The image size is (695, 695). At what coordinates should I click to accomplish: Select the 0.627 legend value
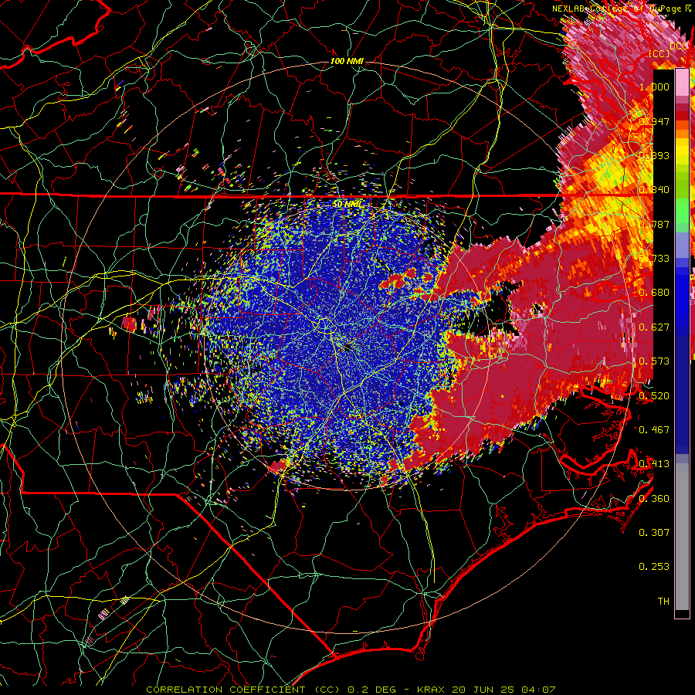(654, 327)
